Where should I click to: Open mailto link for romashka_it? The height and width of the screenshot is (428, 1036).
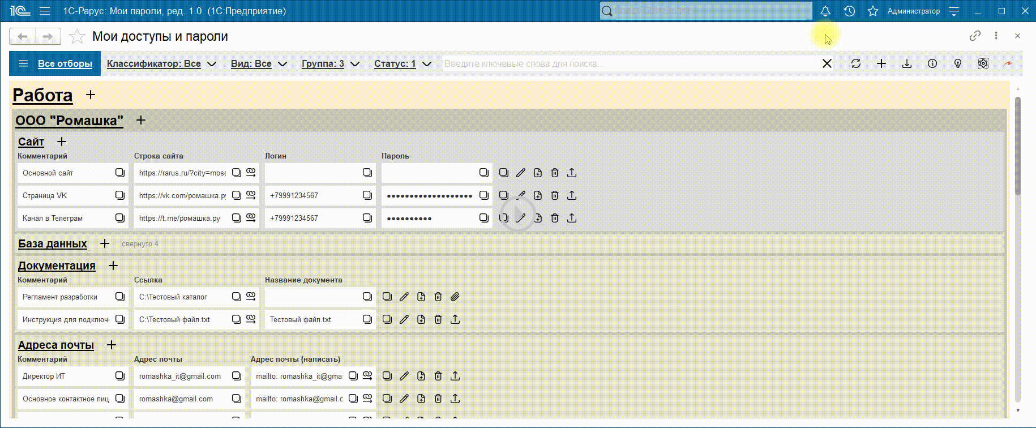click(x=367, y=375)
